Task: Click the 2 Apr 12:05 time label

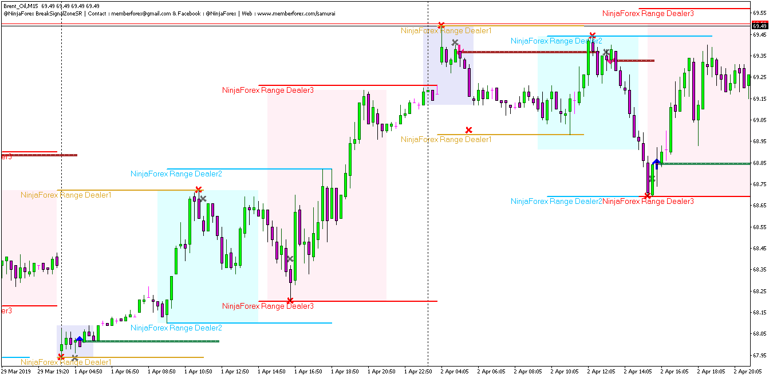Action: coord(602,371)
